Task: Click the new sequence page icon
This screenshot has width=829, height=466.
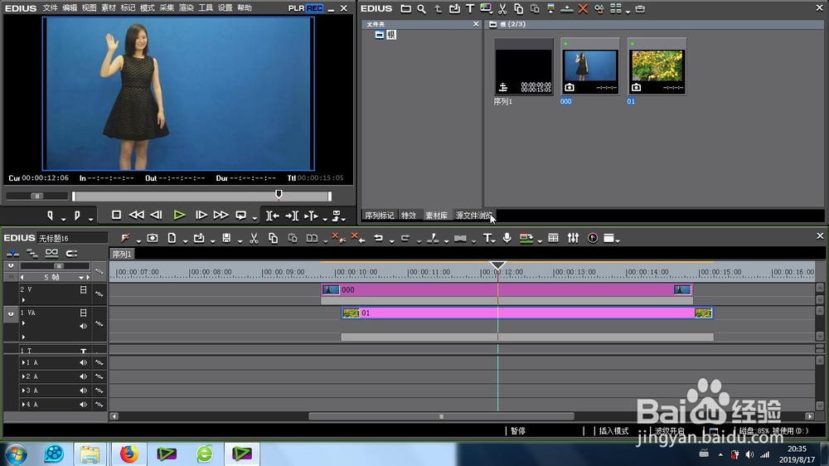Action: click(172, 238)
